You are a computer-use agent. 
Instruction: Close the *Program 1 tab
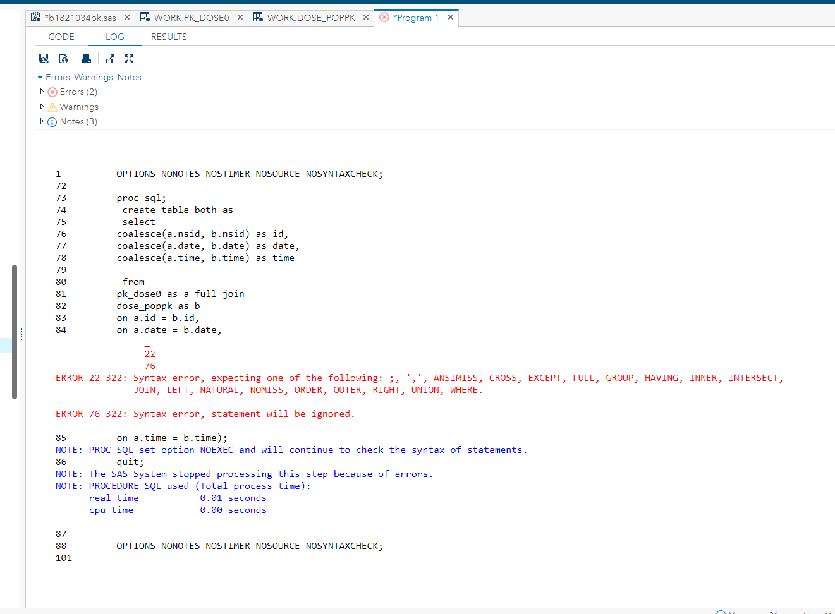(x=451, y=18)
